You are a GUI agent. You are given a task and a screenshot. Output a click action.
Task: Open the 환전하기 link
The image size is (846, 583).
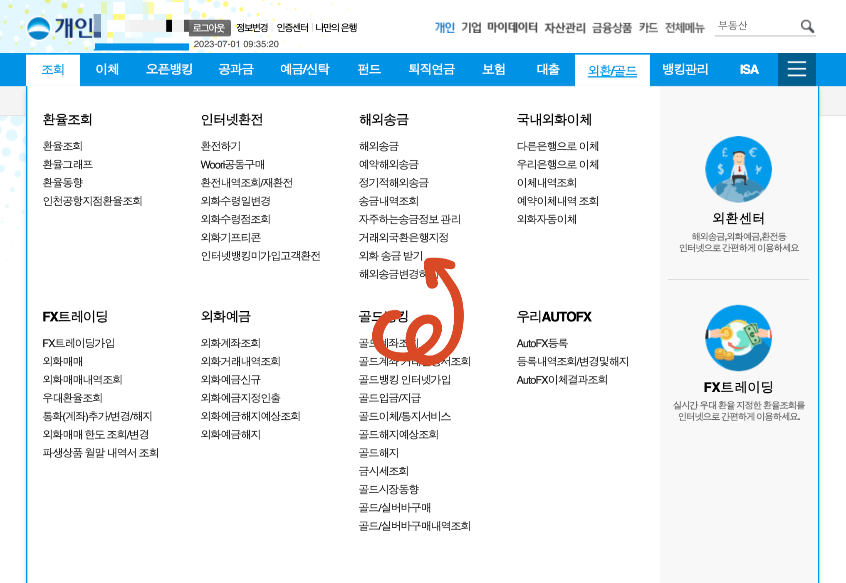tap(220, 146)
